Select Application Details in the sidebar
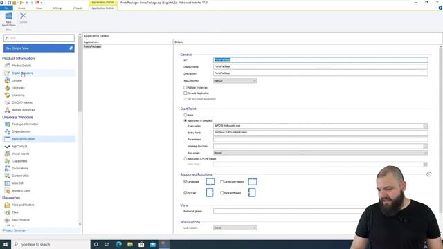This screenshot has height=249, width=443. (x=24, y=139)
